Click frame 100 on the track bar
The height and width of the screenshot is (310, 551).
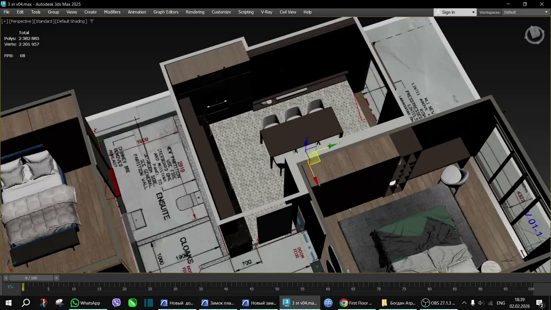pos(531,288)
